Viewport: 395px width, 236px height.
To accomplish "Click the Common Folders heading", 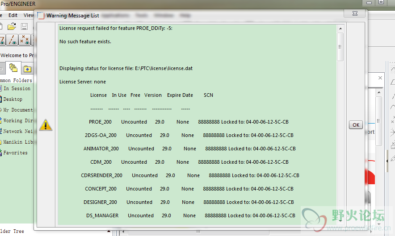I will coord(16,80).
